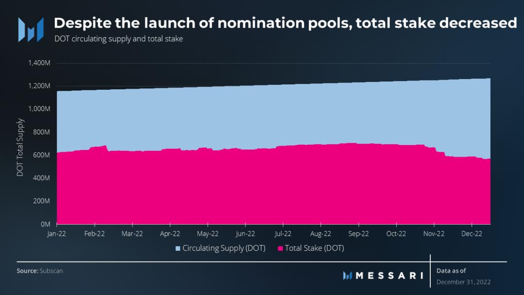524x295 pixels.
Task: Click the light blue Circulating Supply legend swatch
Action: (178, 248)
